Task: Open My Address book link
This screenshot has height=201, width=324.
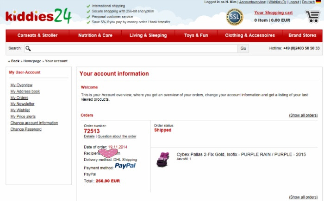Action: [x=25, y=91]
